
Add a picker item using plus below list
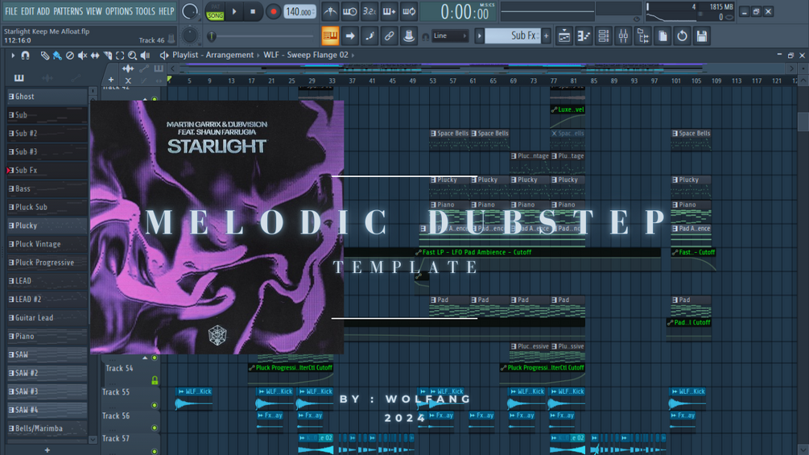(x=47, y=450)
